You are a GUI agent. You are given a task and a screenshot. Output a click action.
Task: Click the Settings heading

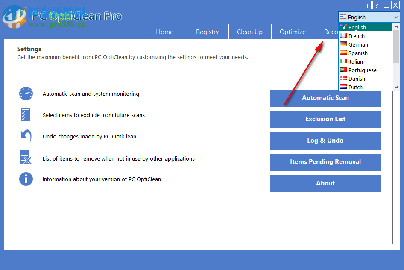pos(29,49)
